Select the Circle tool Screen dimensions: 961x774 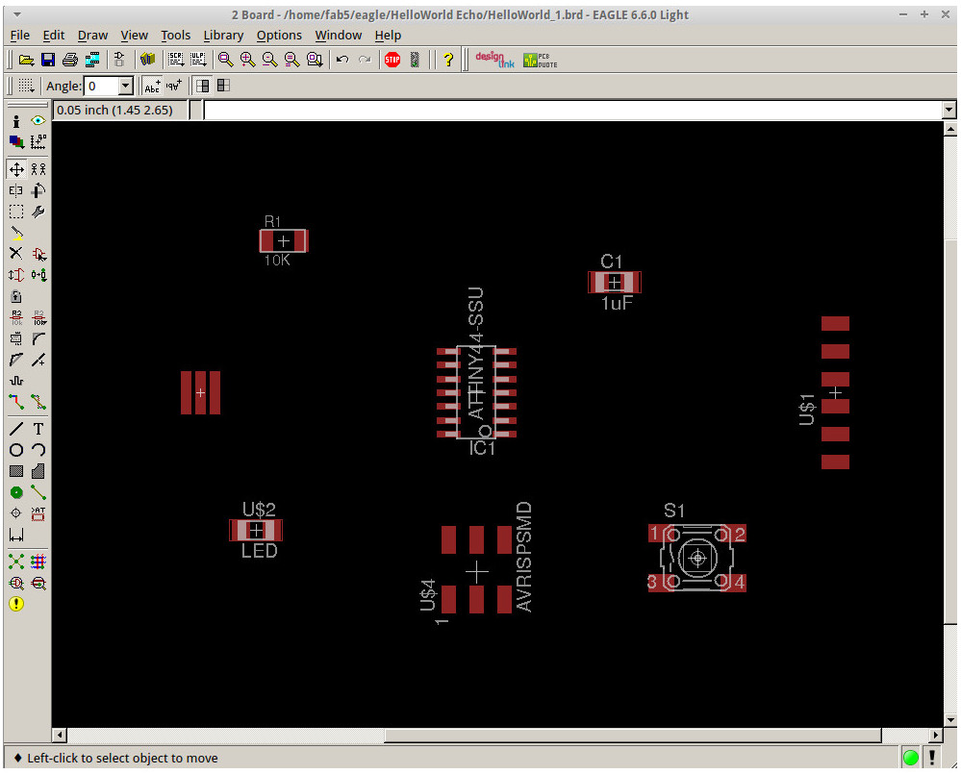[x=16, y=450]
